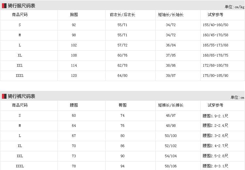The height and width of the screenshot is (170, 245).
Task: Select the chest value 102 for size L
Action: tap(74, 45)
